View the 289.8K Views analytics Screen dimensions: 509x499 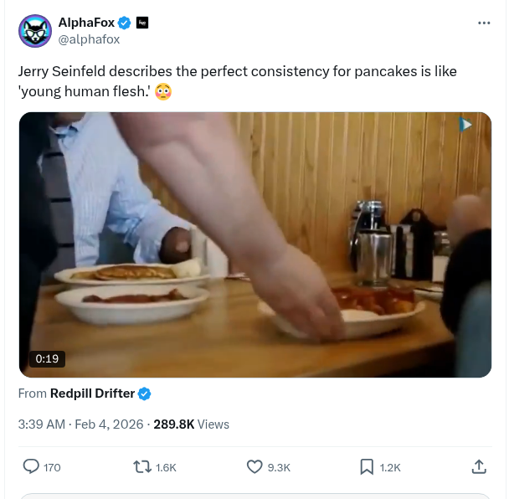tap(191, 424)
